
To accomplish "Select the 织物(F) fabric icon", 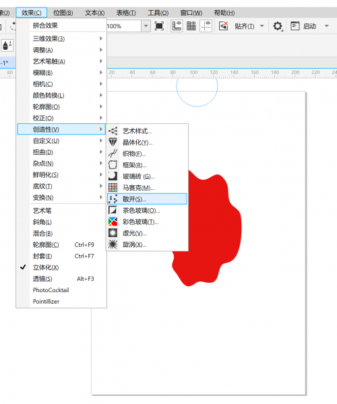I will coord(113,154).
